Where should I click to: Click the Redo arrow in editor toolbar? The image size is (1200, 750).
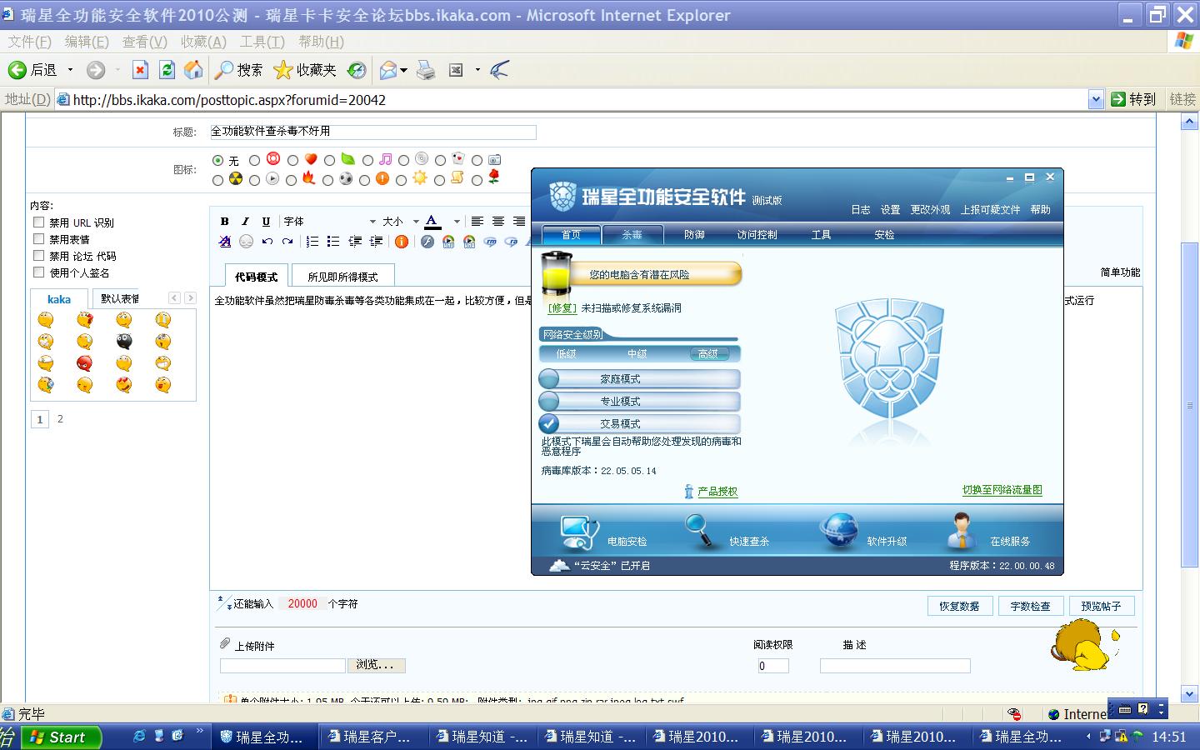[287, 242]
